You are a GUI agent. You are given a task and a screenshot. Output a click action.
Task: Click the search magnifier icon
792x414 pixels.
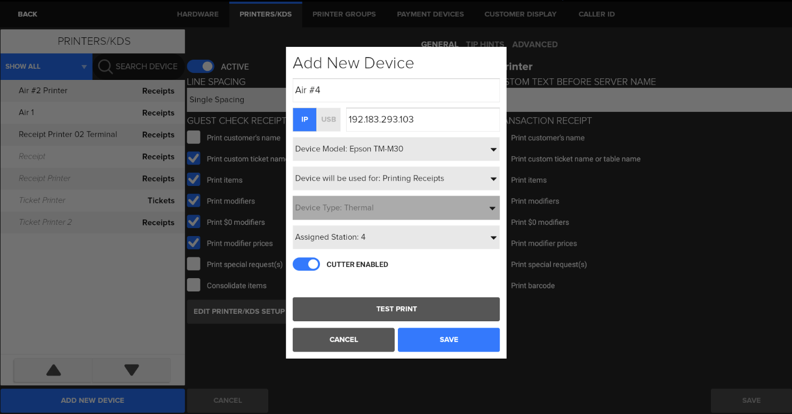point(105,67)
